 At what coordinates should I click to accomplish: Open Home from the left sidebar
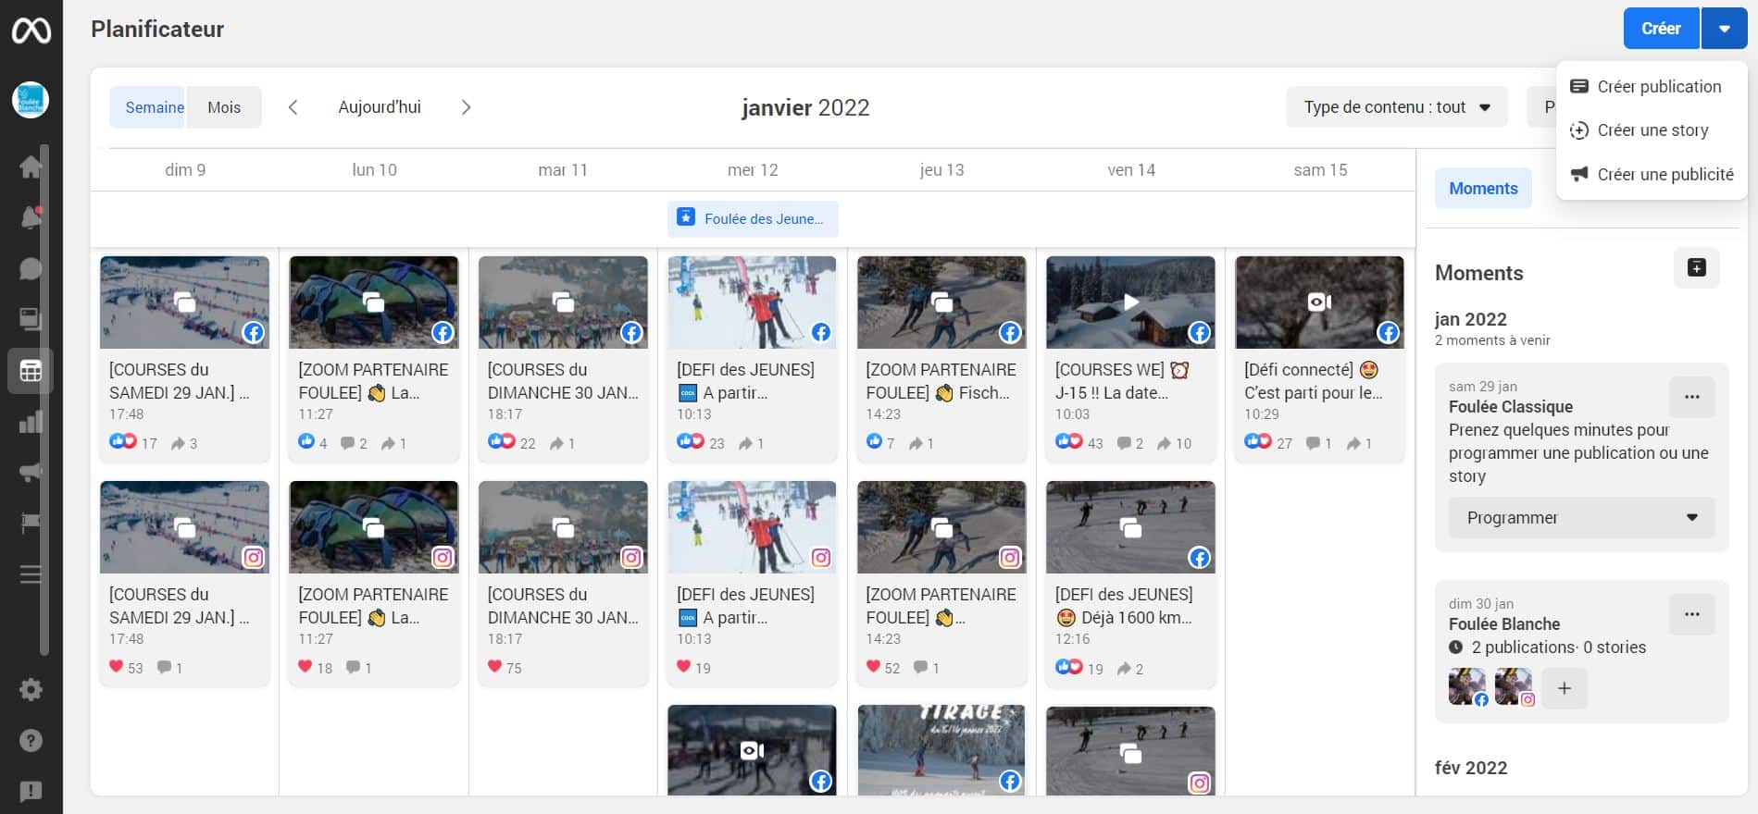point(31,166)
